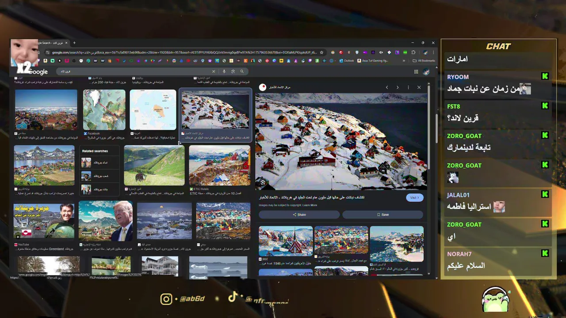Screen dimensions: 566x318
Task: Open the browser extensions puzzle icon
Action: [x=413, y=52]
